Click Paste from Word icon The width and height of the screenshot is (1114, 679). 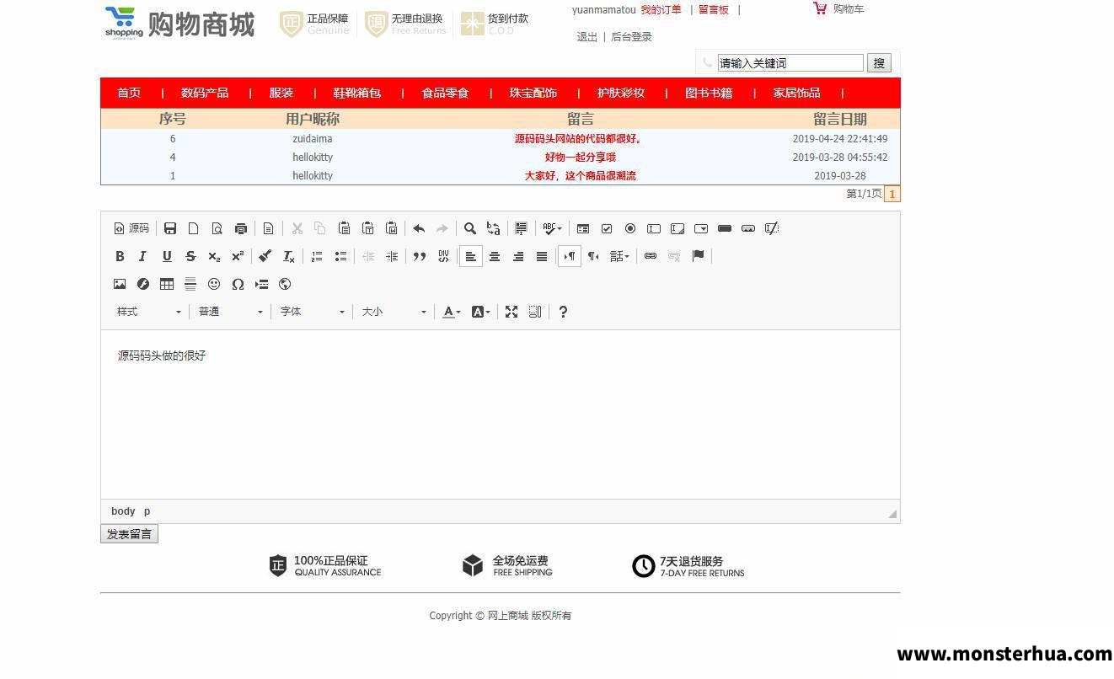(x=391, y=228)
